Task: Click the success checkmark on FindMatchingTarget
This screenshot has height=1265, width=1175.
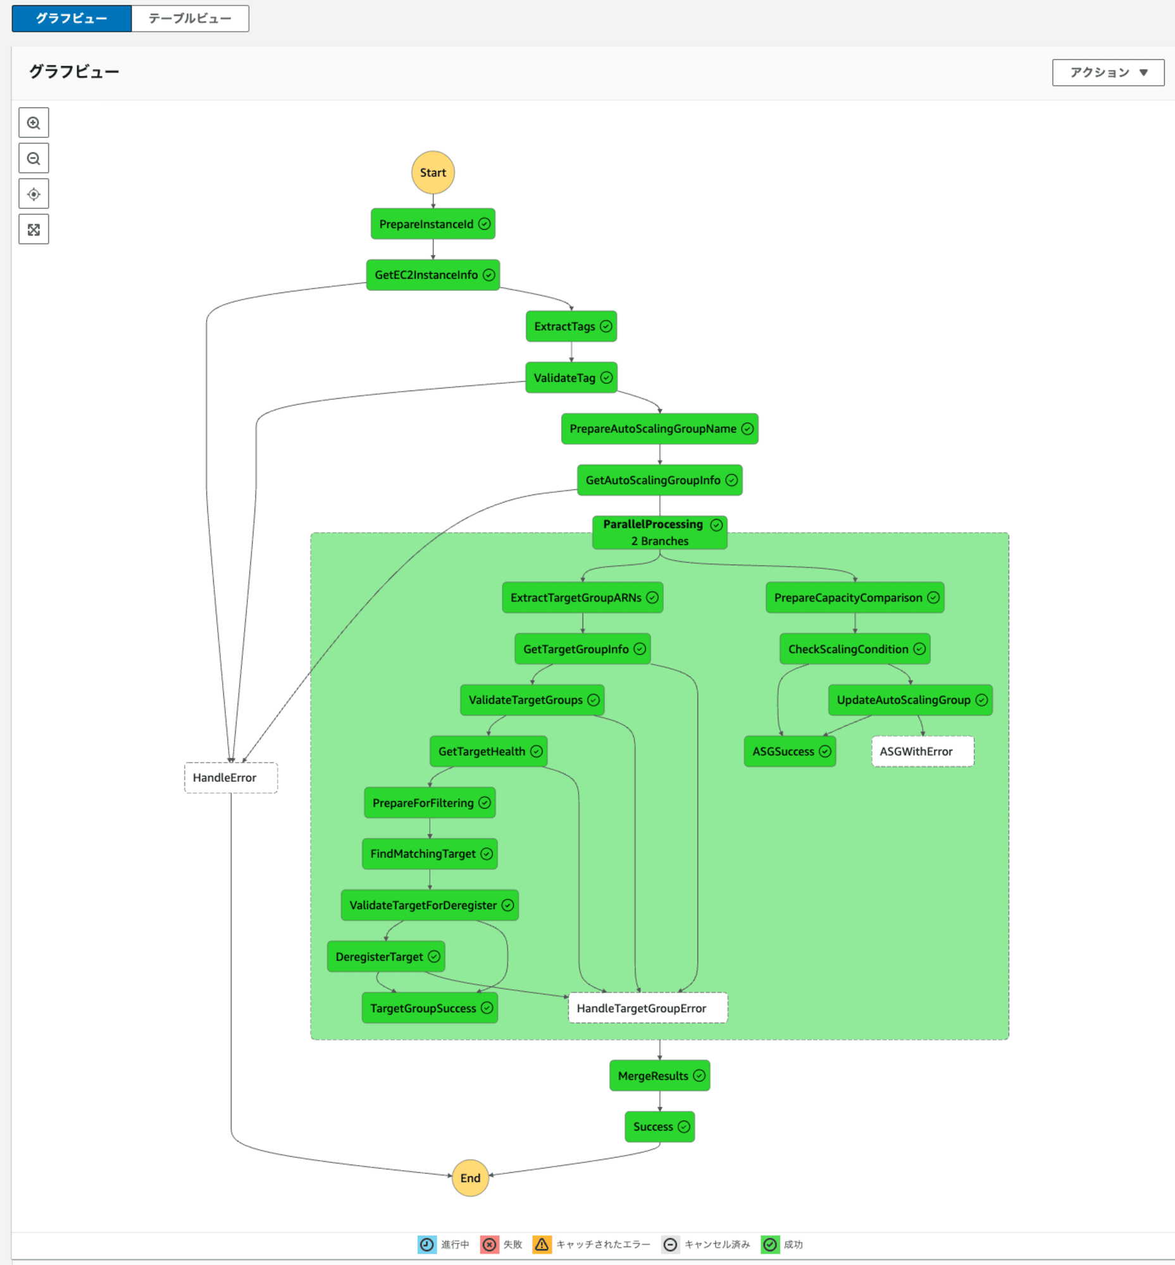Action: point(487,854)
